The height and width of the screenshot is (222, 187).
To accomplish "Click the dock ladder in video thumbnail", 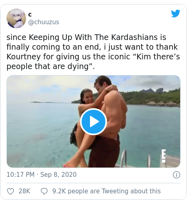I will (x=123, y=158).
